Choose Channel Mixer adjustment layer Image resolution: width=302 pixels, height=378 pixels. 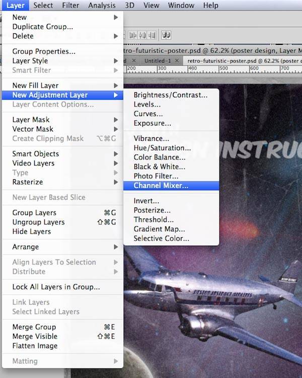point(161,186)
